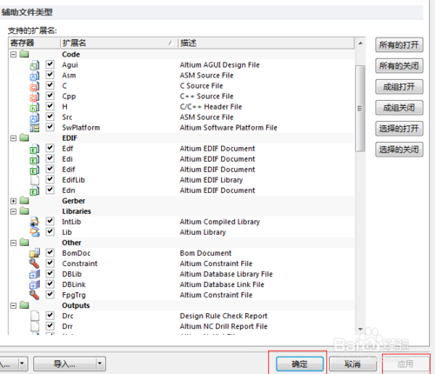This screenshot has height=374, width=435.
Task: Click the Outputs group folder icon
Action: pyautogui.click(x=24, y=305)
